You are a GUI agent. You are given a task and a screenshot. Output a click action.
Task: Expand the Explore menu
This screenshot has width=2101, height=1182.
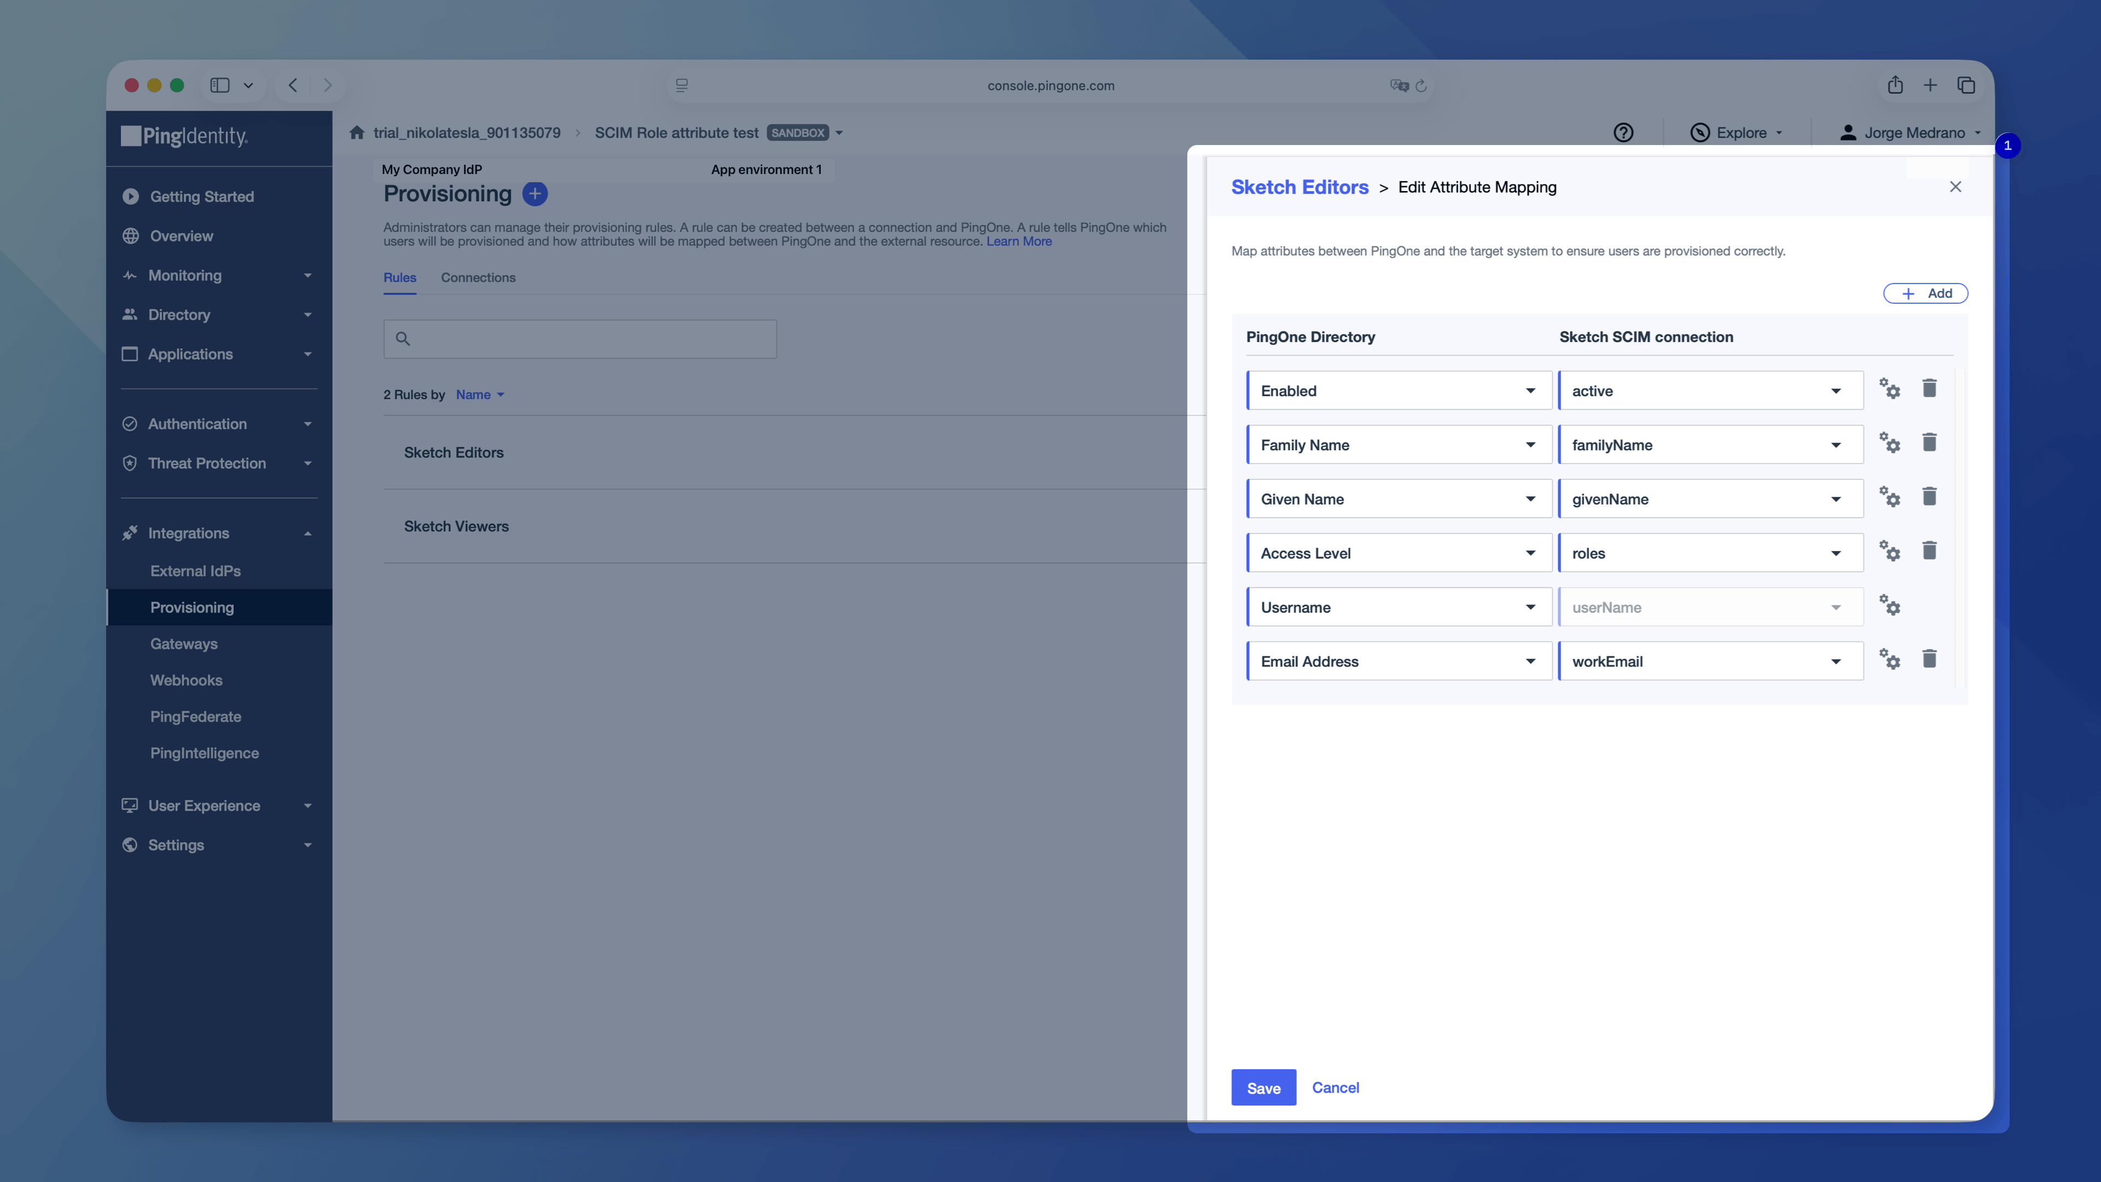(1737, 133)
